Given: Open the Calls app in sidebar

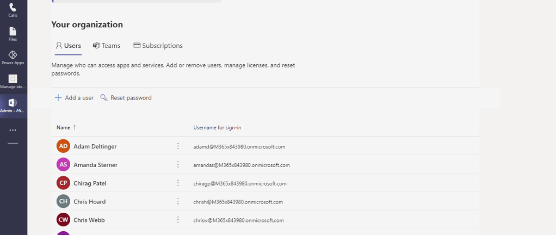Looking at the screenshot, I should tap(13, 10).
